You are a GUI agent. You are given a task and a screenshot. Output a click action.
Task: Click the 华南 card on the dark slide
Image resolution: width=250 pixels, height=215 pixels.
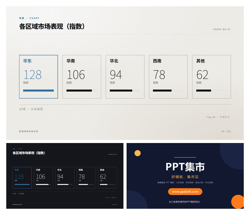pos(43,178)
